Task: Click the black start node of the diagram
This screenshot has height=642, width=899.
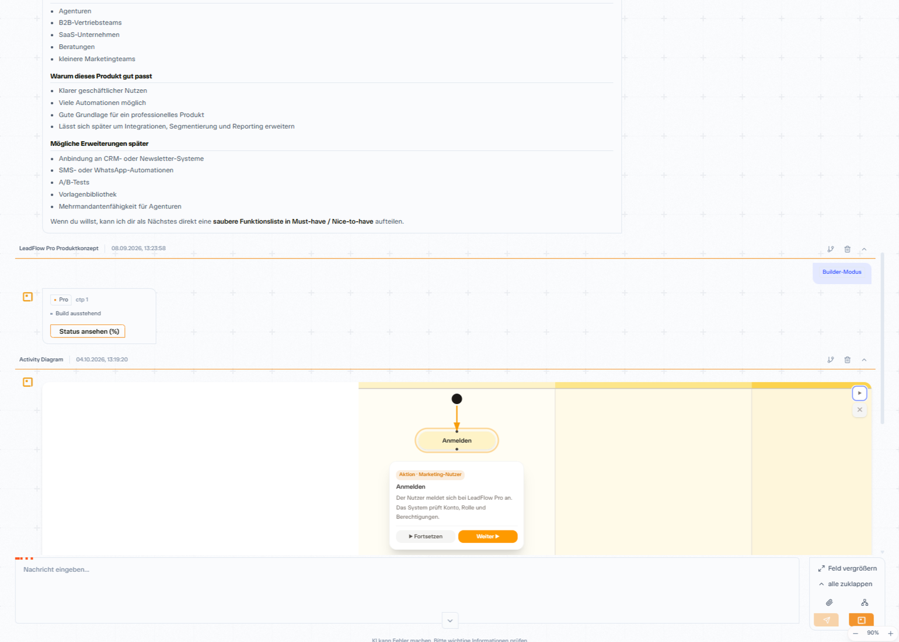Action: [x=457, y=399]
